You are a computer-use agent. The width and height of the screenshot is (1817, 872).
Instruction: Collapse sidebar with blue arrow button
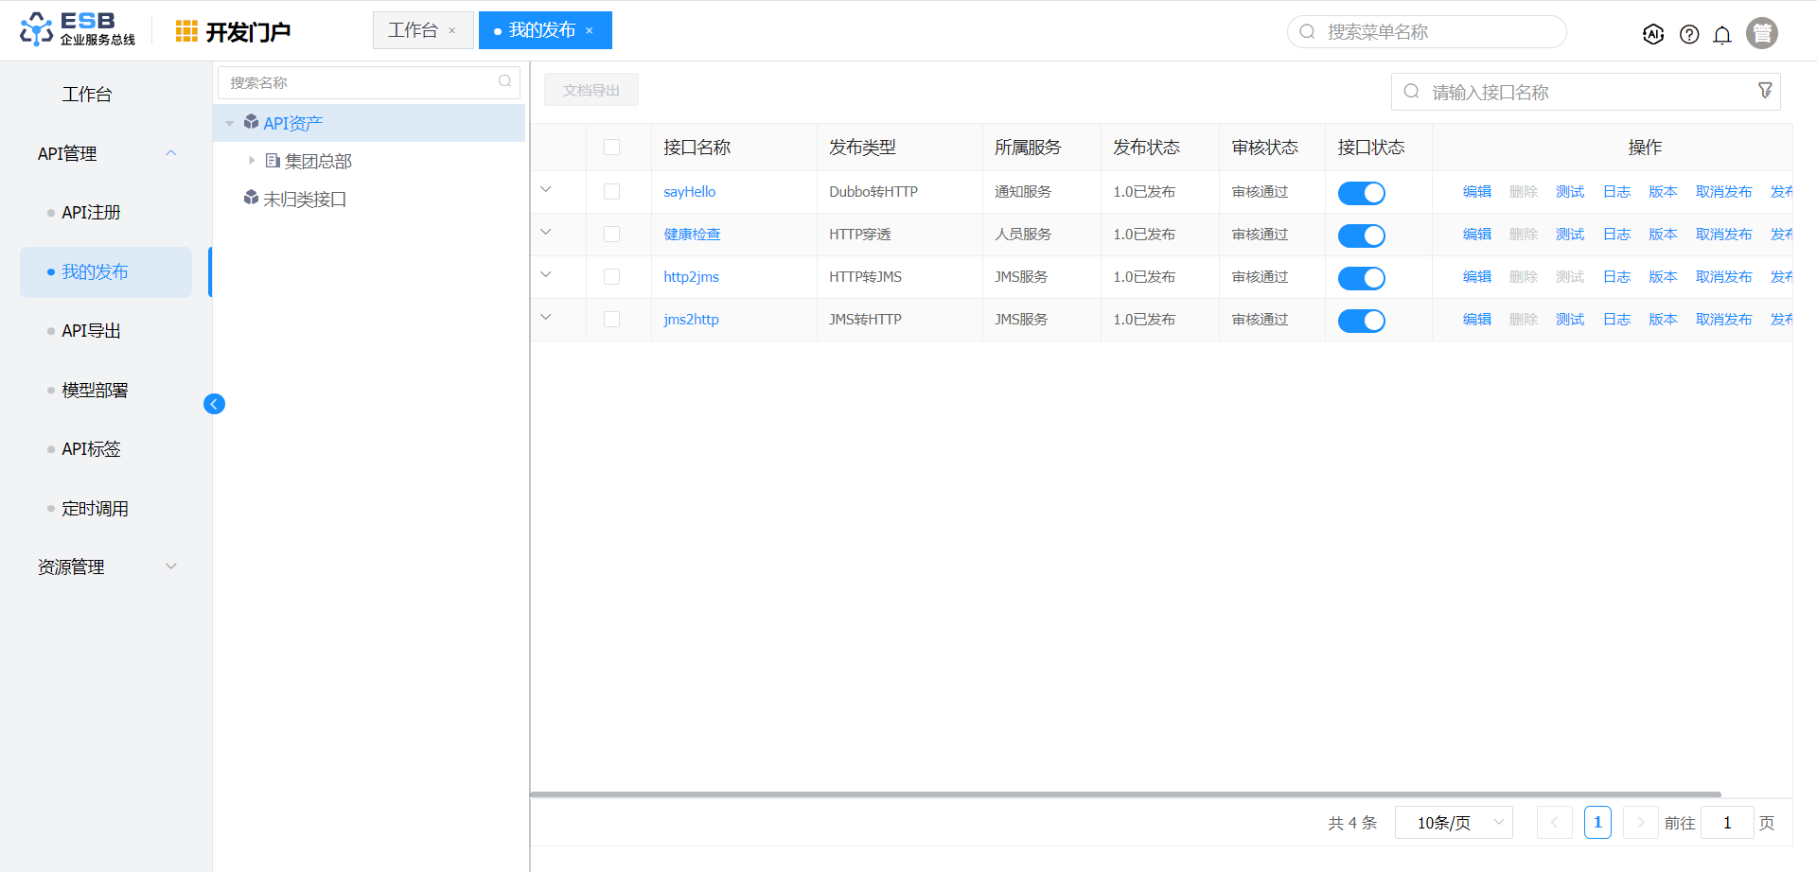coord(214,404)
